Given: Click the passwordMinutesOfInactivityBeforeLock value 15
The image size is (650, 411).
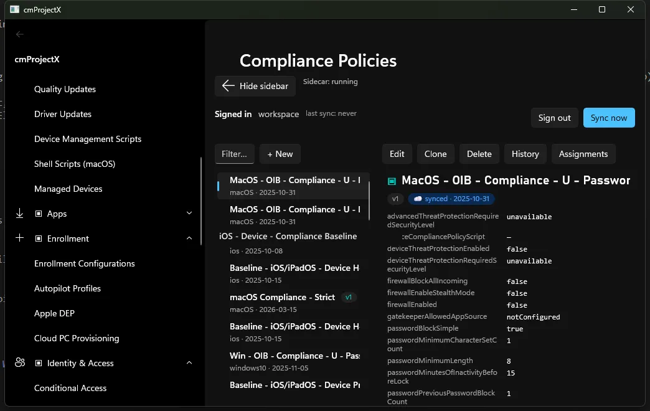Looking at the screenshot, I should click(511, 373).
